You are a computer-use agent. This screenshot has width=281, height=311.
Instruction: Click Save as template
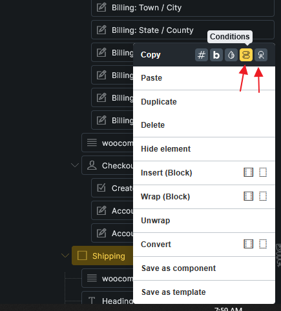click(173, 292)
